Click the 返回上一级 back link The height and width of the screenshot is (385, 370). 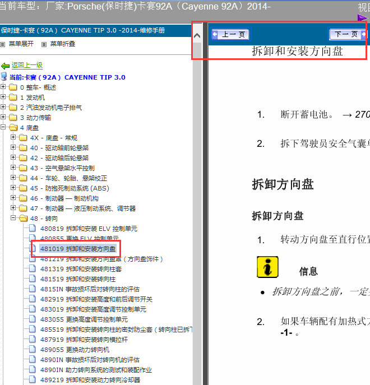[27, 65]
